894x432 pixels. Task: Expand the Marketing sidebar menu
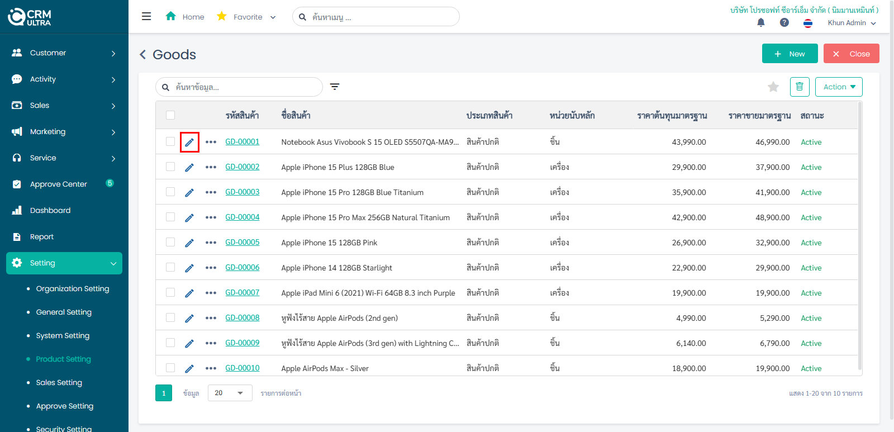point(64,131)
